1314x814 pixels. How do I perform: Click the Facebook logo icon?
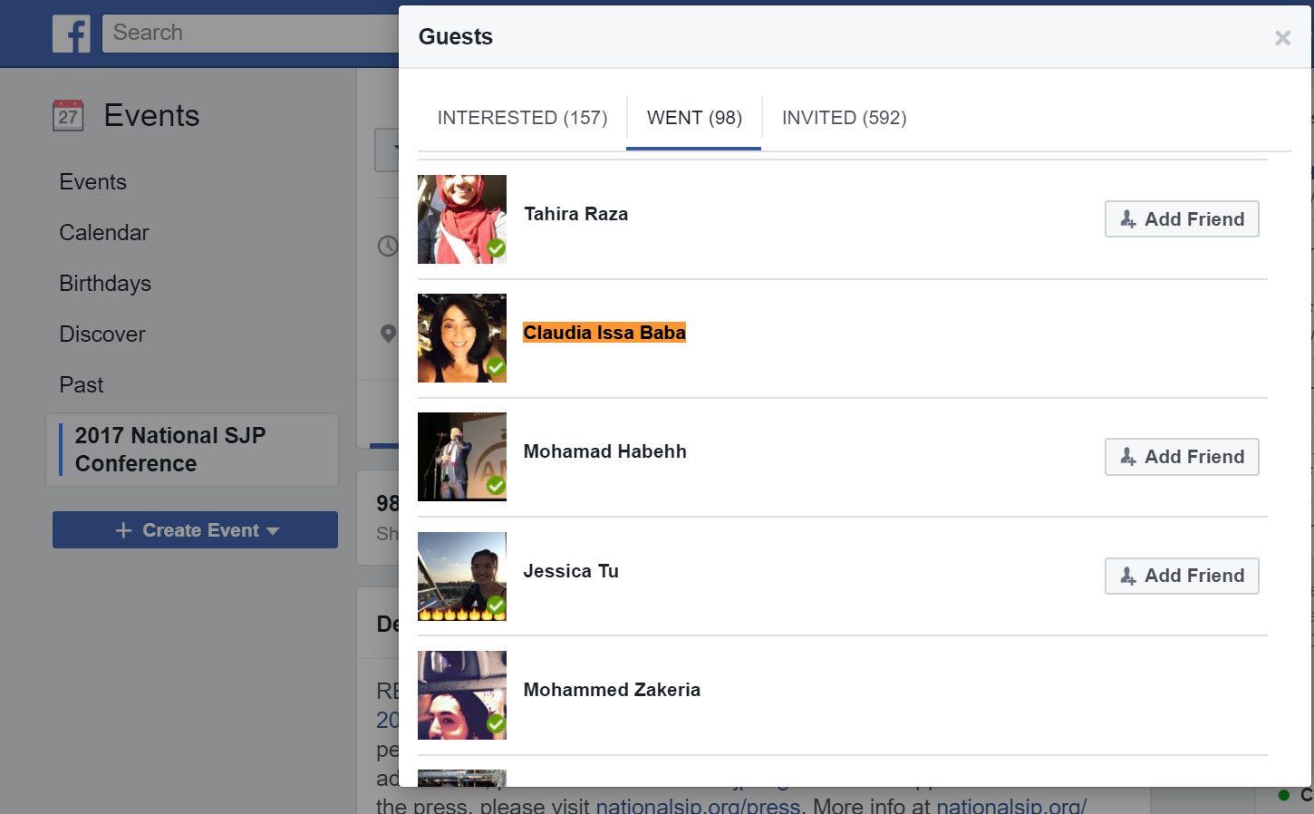click(x=71, y=34)
